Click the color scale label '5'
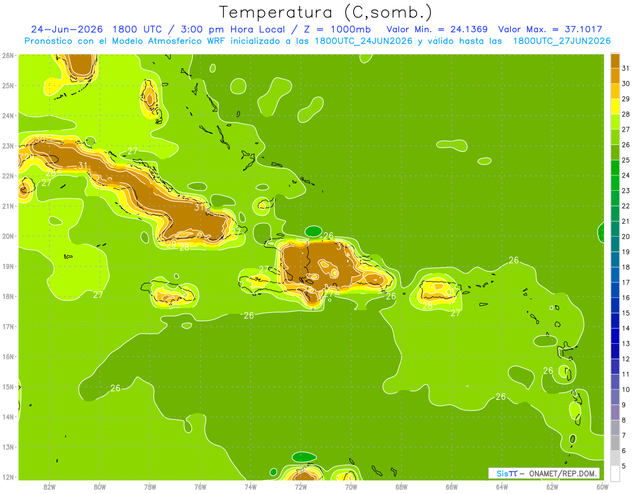 624,466
